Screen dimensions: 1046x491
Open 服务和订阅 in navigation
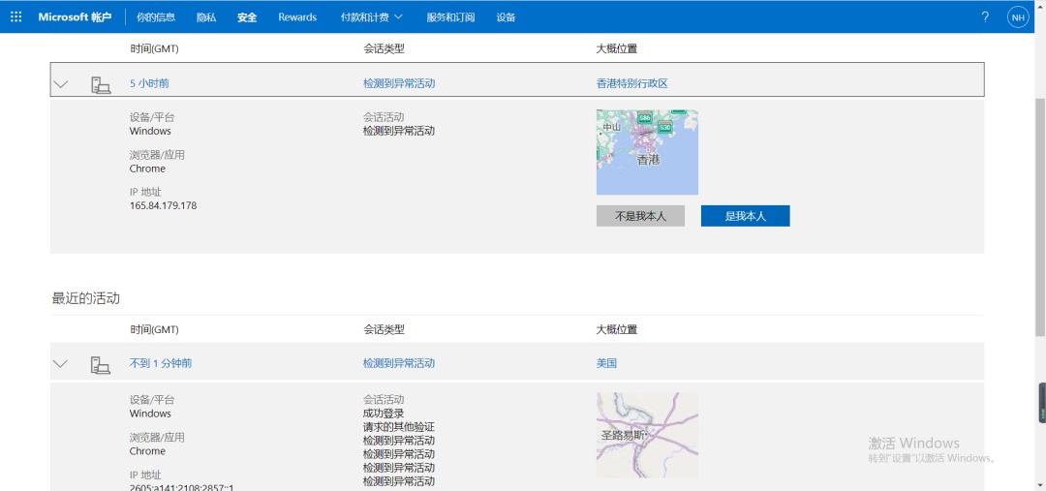click(x=449, y=17)
